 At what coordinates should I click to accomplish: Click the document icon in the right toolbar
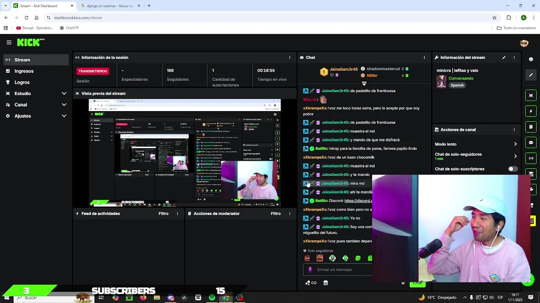point(531,127)
